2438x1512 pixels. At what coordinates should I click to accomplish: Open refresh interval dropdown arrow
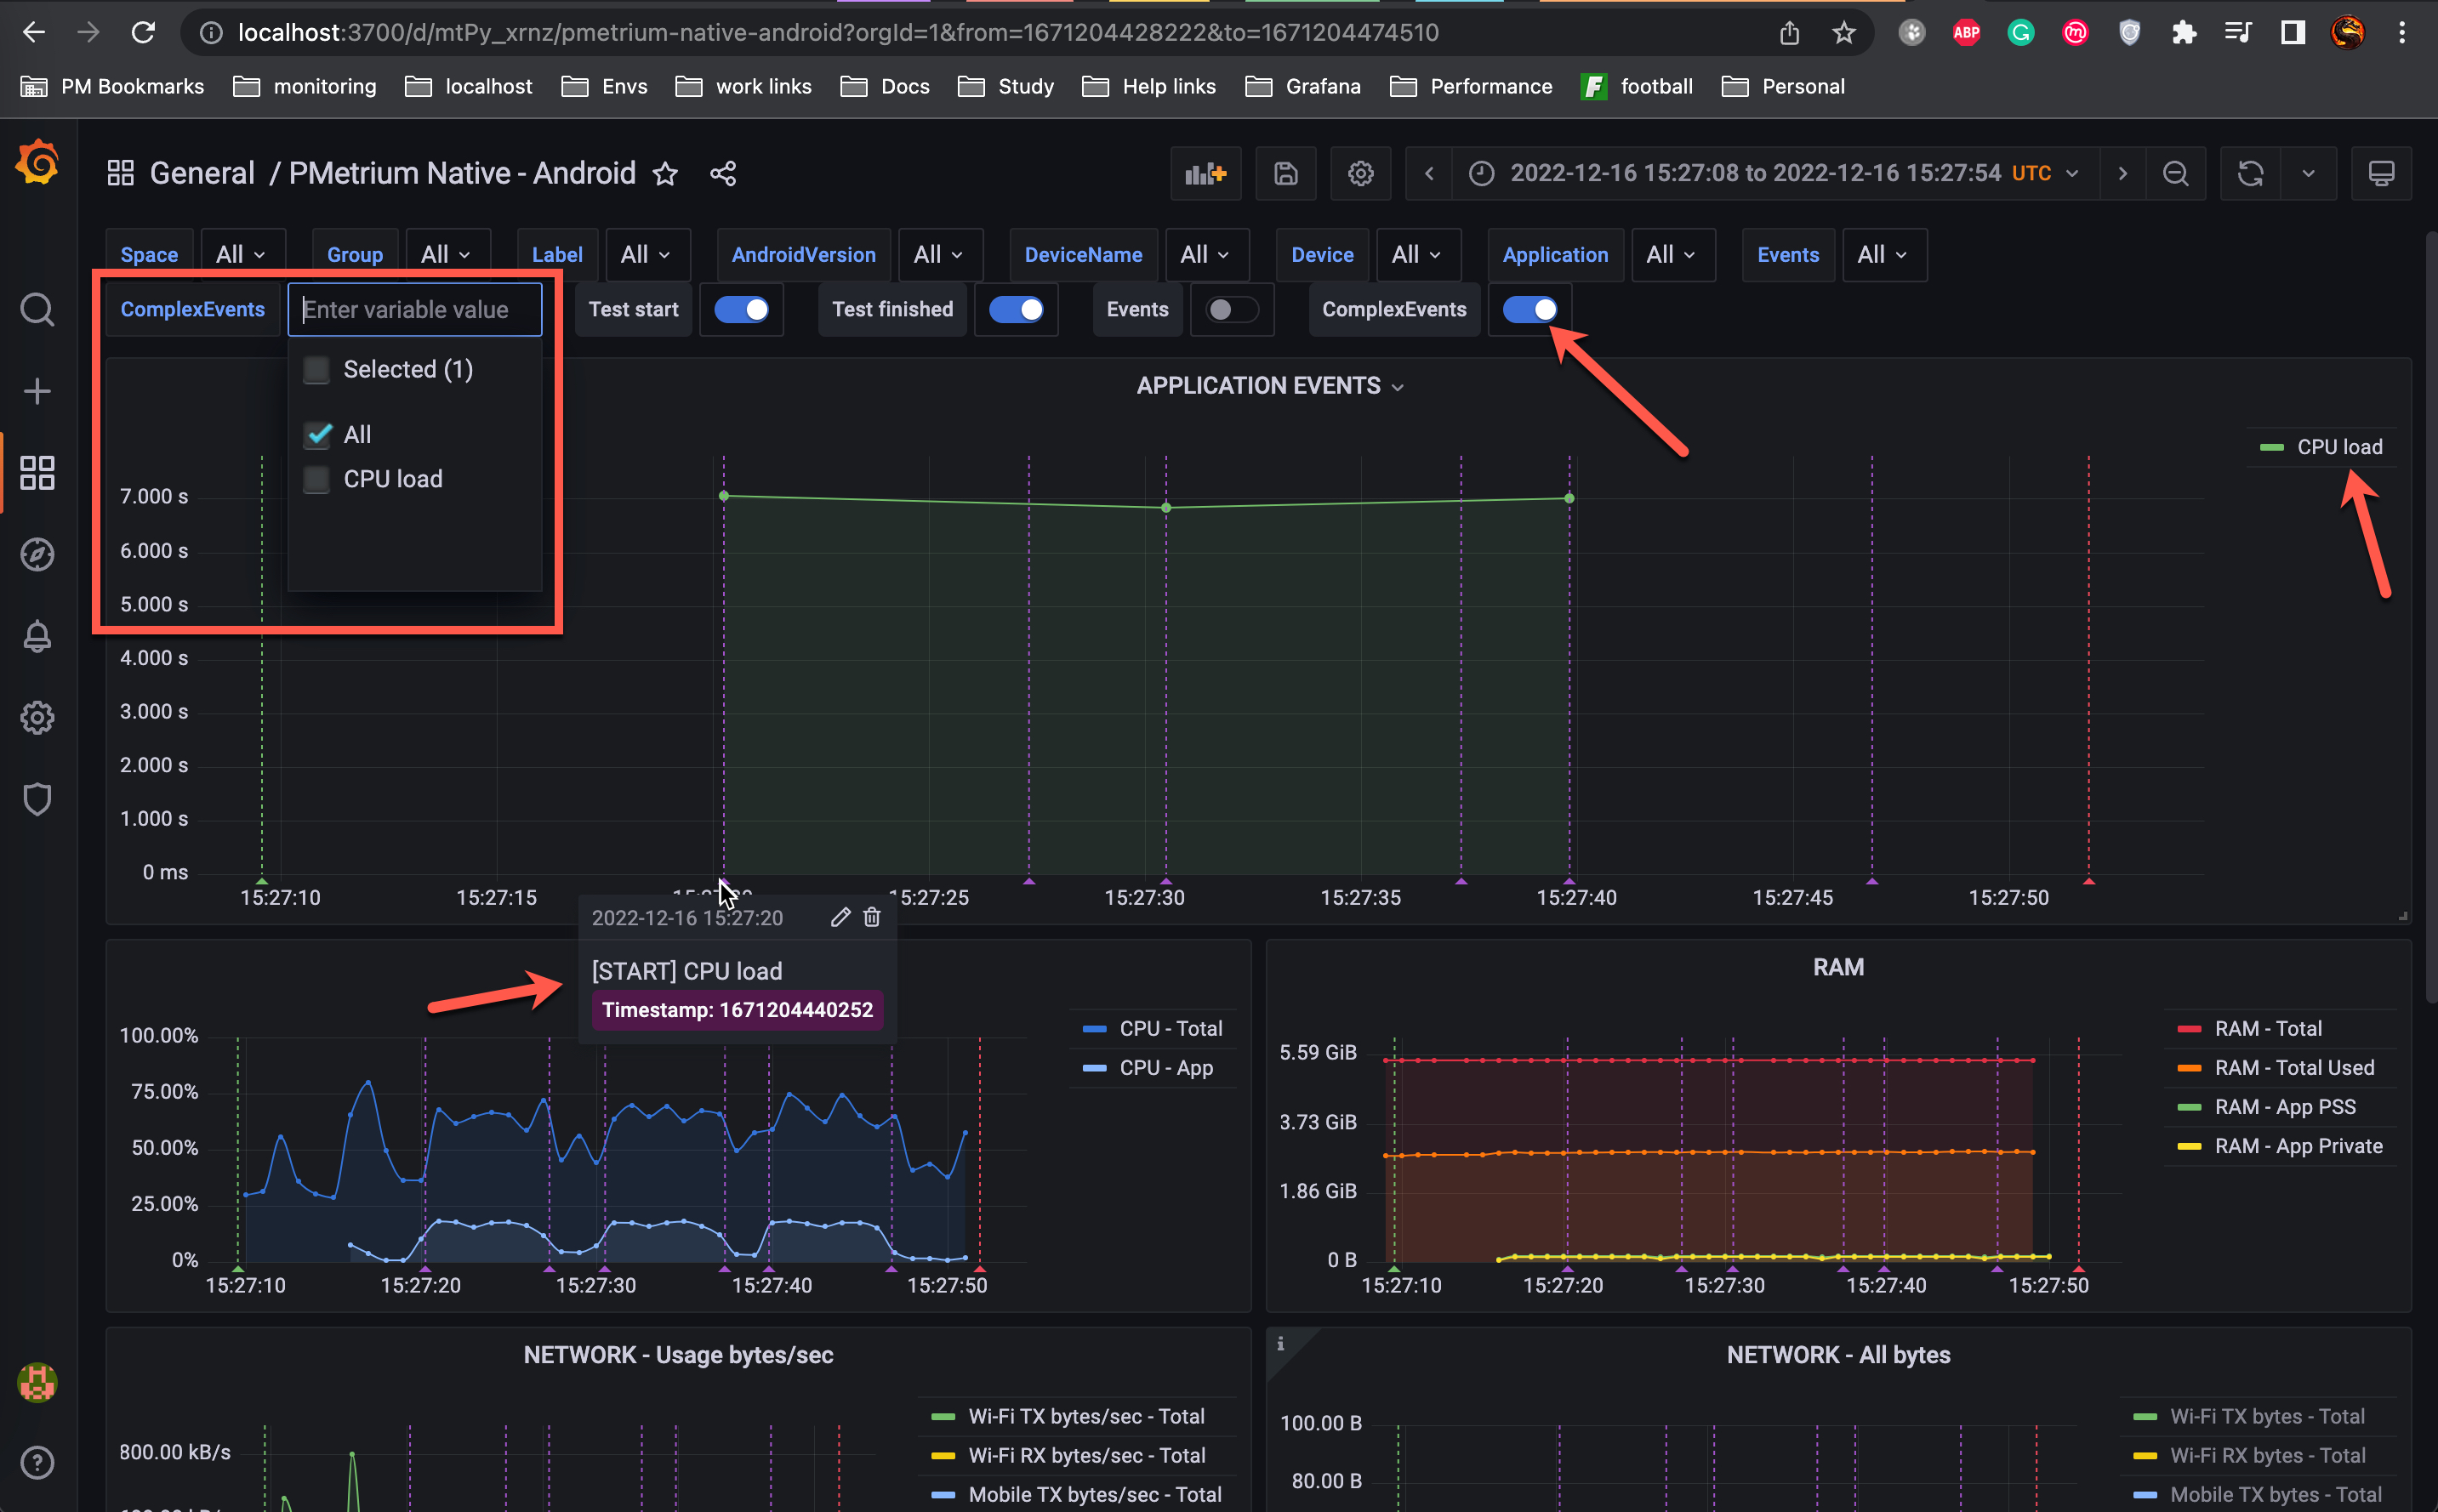pyautogui.click(x=2308, y=174)
